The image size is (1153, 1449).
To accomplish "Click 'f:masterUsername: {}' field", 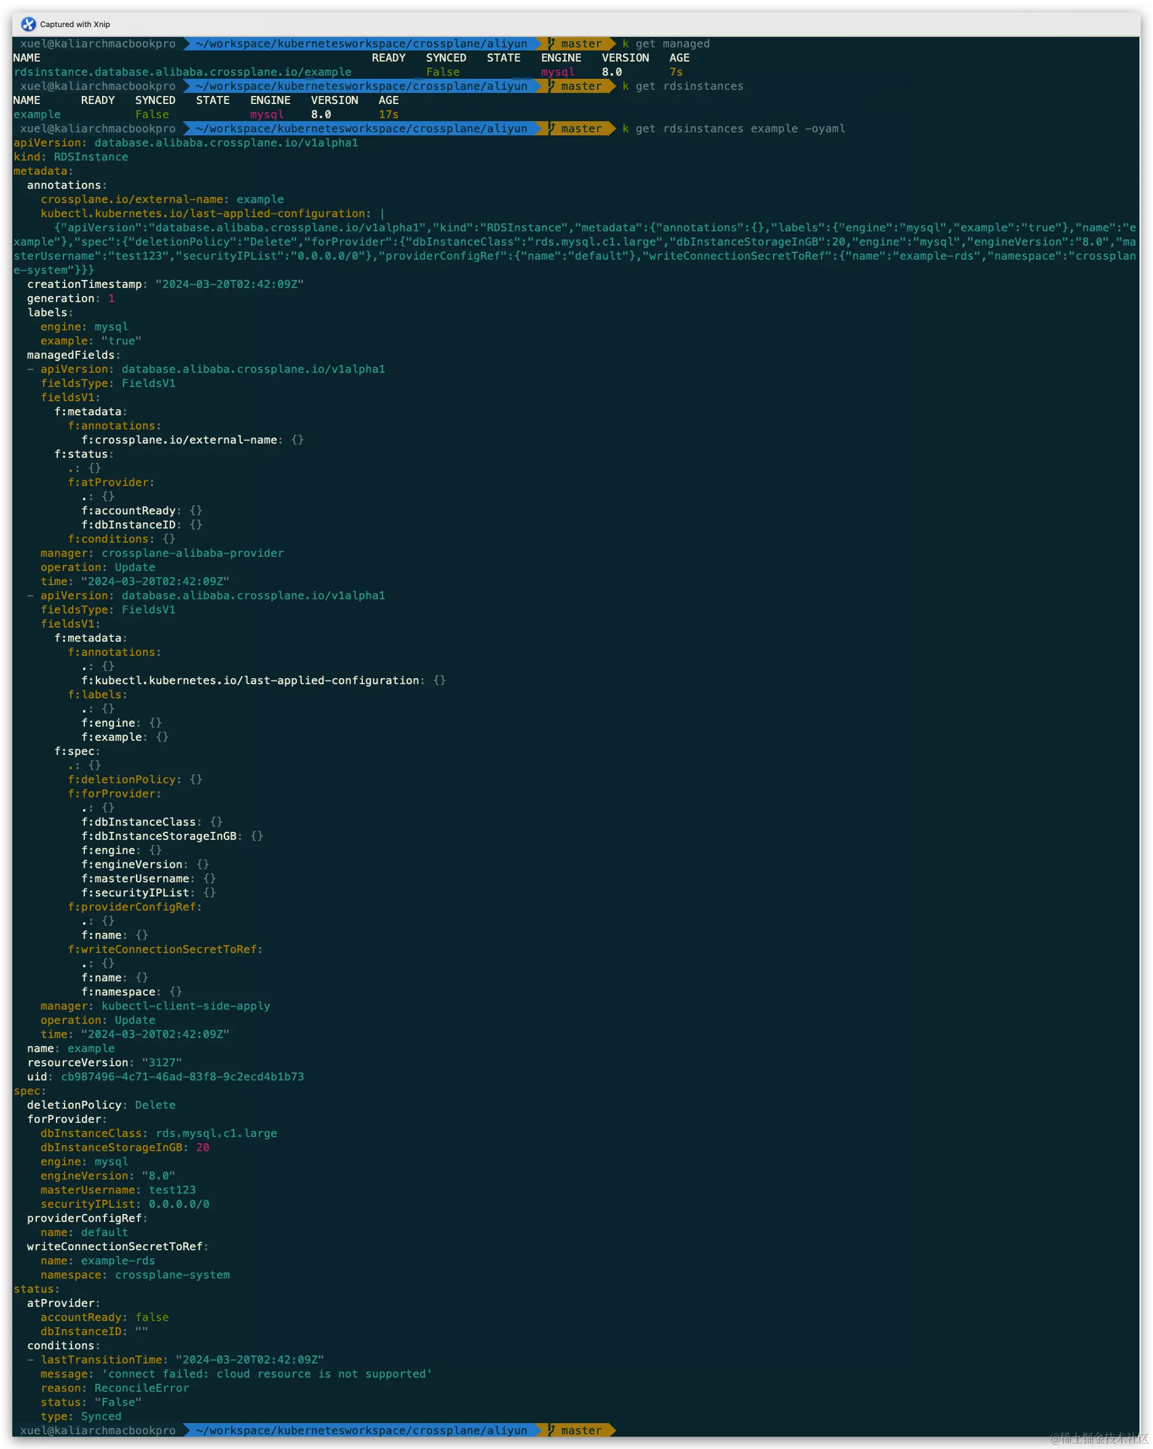I will [x=148, y=878].
